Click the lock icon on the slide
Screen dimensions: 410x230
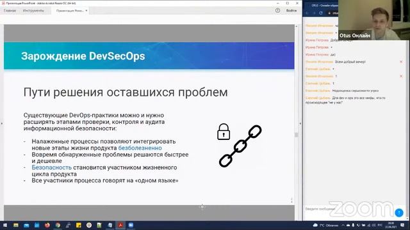click(x=224, y=132)
